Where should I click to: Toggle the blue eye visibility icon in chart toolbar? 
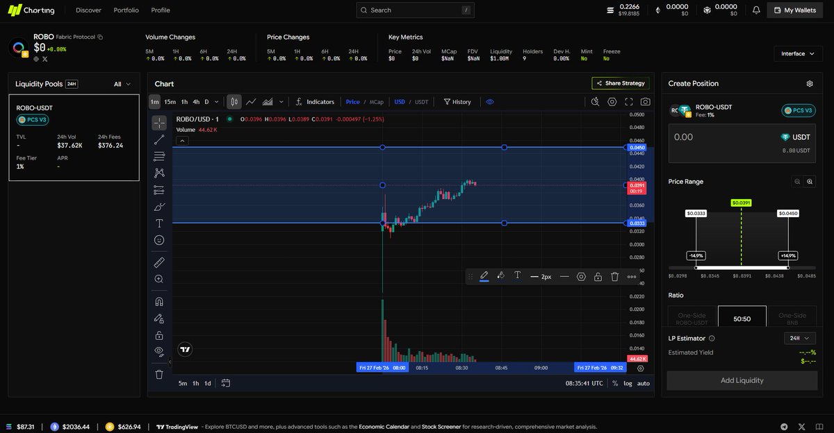click(x=490, y=102)
